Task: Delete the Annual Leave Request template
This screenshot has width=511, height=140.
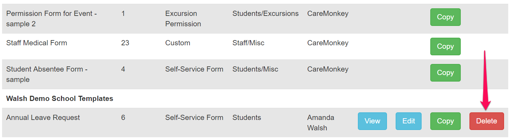Action: coord(486,121)
